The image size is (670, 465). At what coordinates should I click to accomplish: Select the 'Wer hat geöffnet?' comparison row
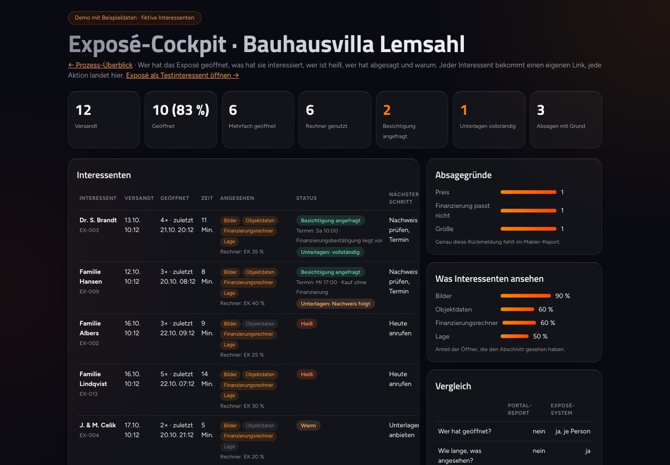(514, 432)
